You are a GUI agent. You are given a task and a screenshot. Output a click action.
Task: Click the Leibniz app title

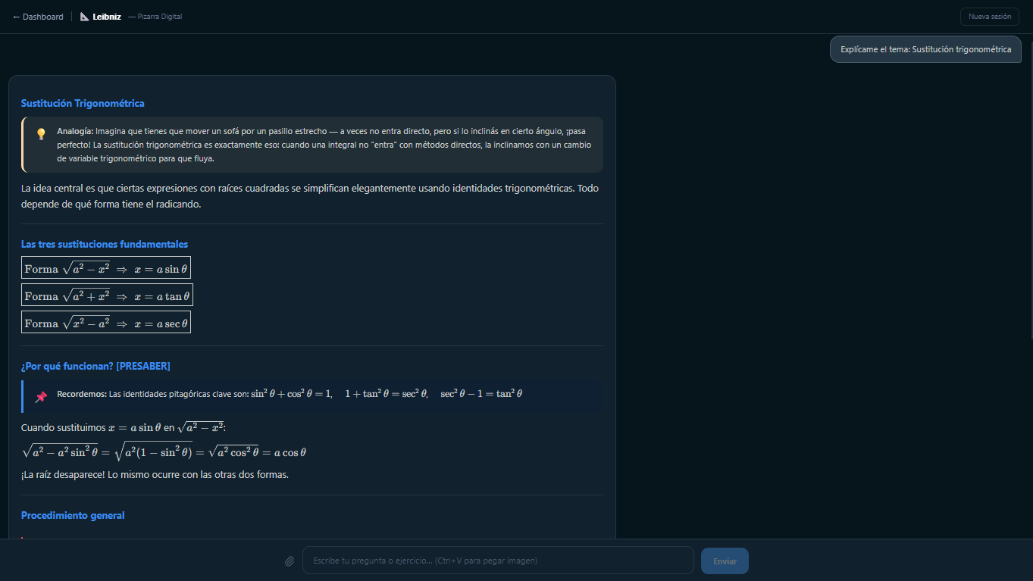107,17
